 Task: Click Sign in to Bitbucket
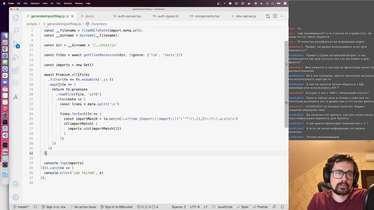(x=116, y=207)
